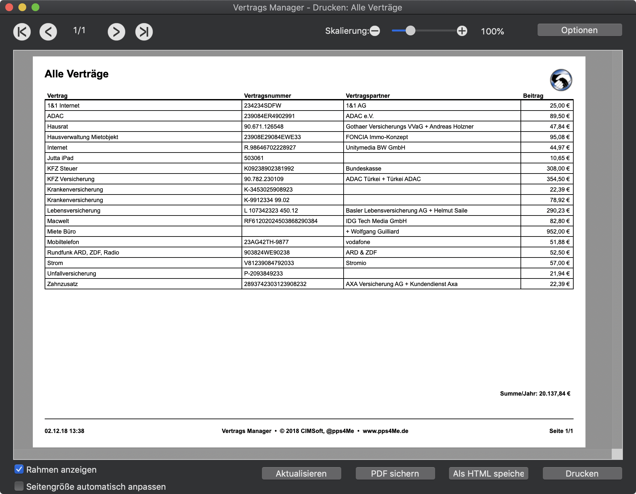Click the Skalierung label
The image size is (636, 494).
click(347, 31)
